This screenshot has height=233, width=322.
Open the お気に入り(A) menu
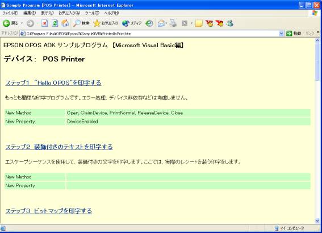69,13
